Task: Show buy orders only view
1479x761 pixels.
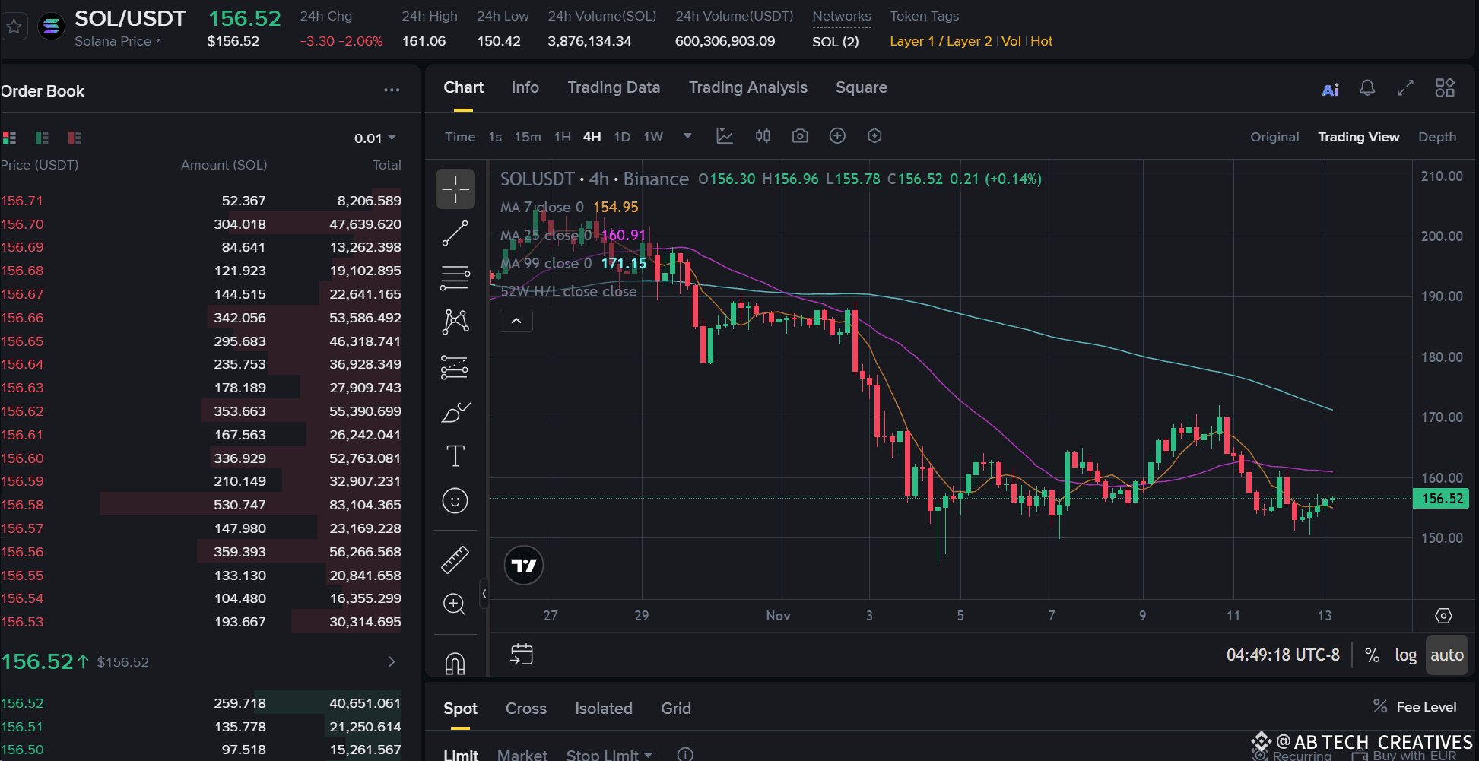Action: pos(42,138)
